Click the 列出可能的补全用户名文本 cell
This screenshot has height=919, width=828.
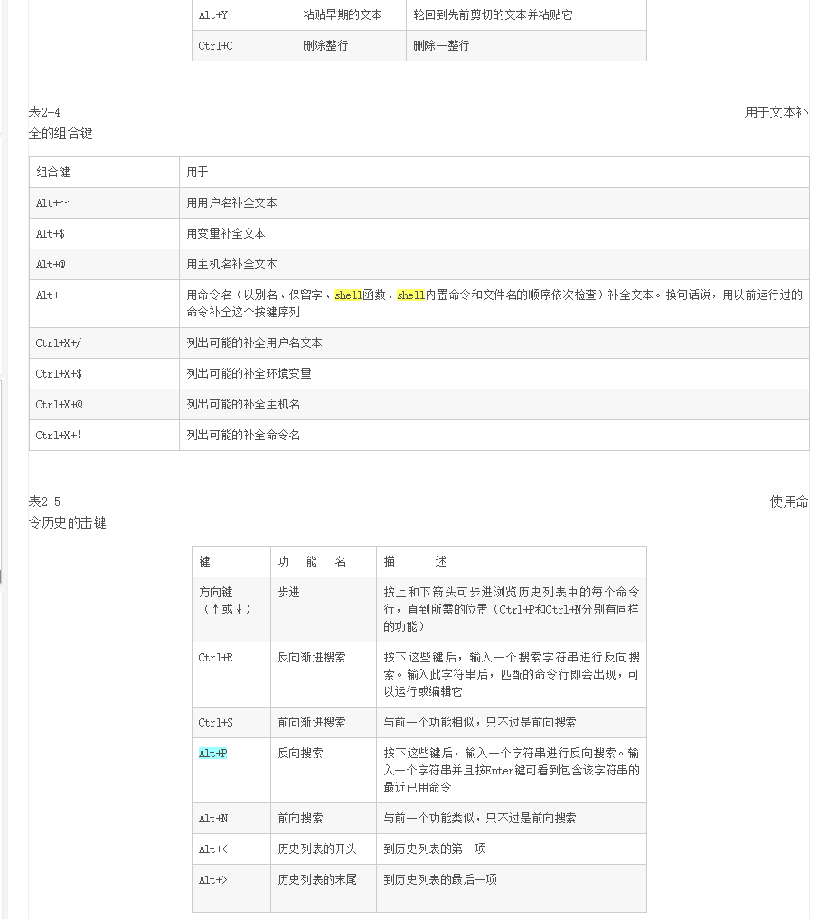(494, 342)
